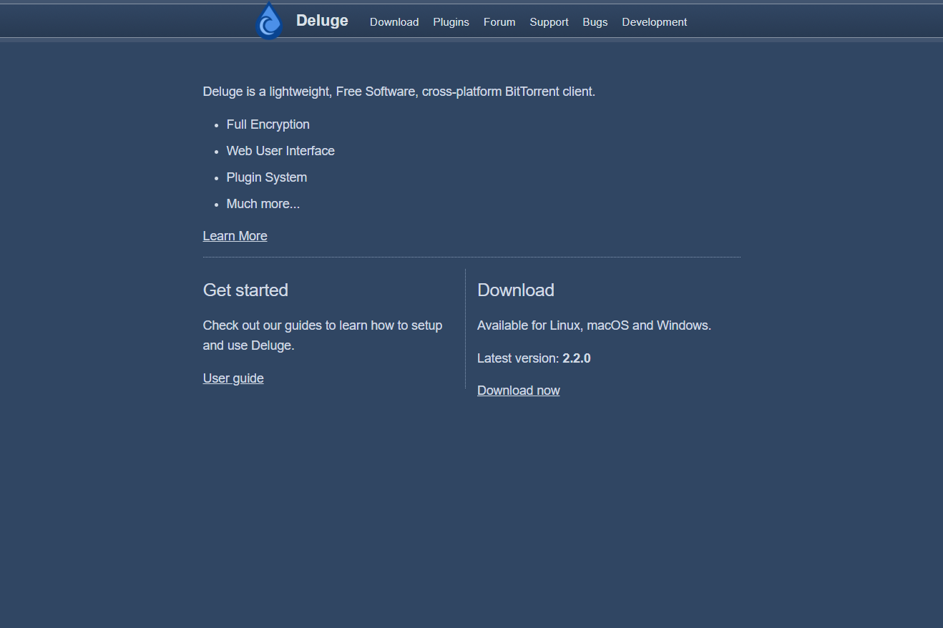Open the User guide link
The width and height of the screenshot is (943, 628).
coord(233,378)
